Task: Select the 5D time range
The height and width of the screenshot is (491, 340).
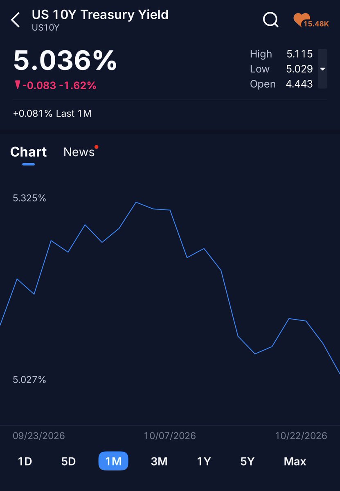Action: coord(69,461)
